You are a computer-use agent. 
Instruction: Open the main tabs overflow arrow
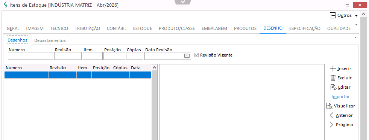356,25
